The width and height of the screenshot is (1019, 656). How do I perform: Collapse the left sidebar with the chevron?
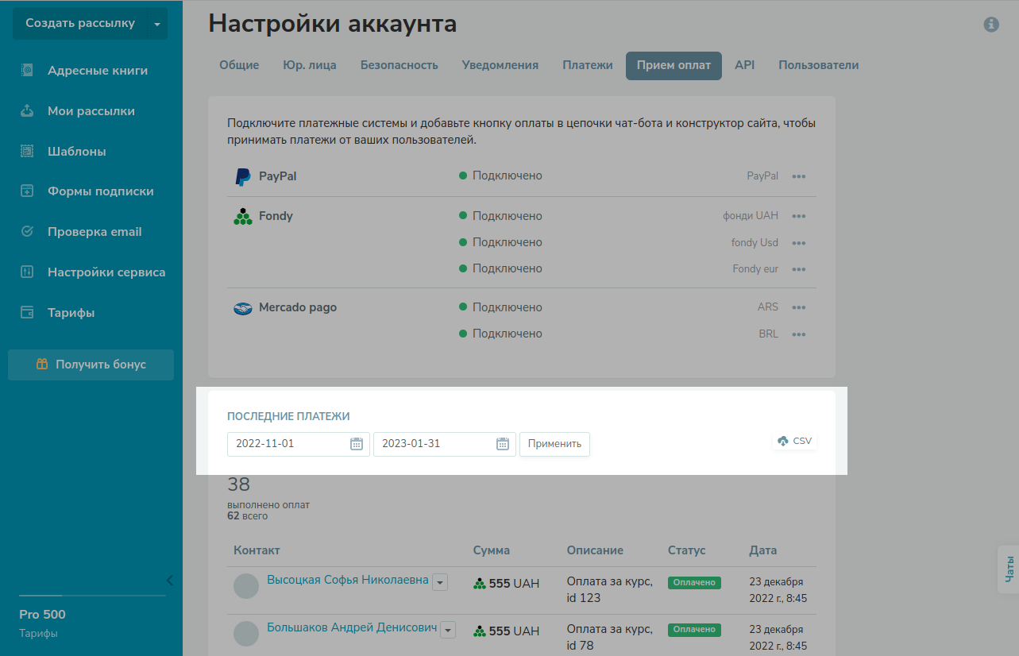pos(169,580)
